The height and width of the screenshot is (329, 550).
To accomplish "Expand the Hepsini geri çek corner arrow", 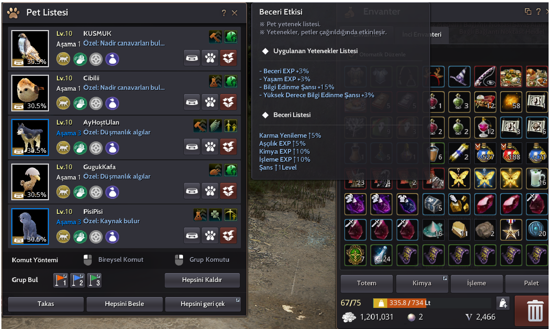I will [238, 300].
